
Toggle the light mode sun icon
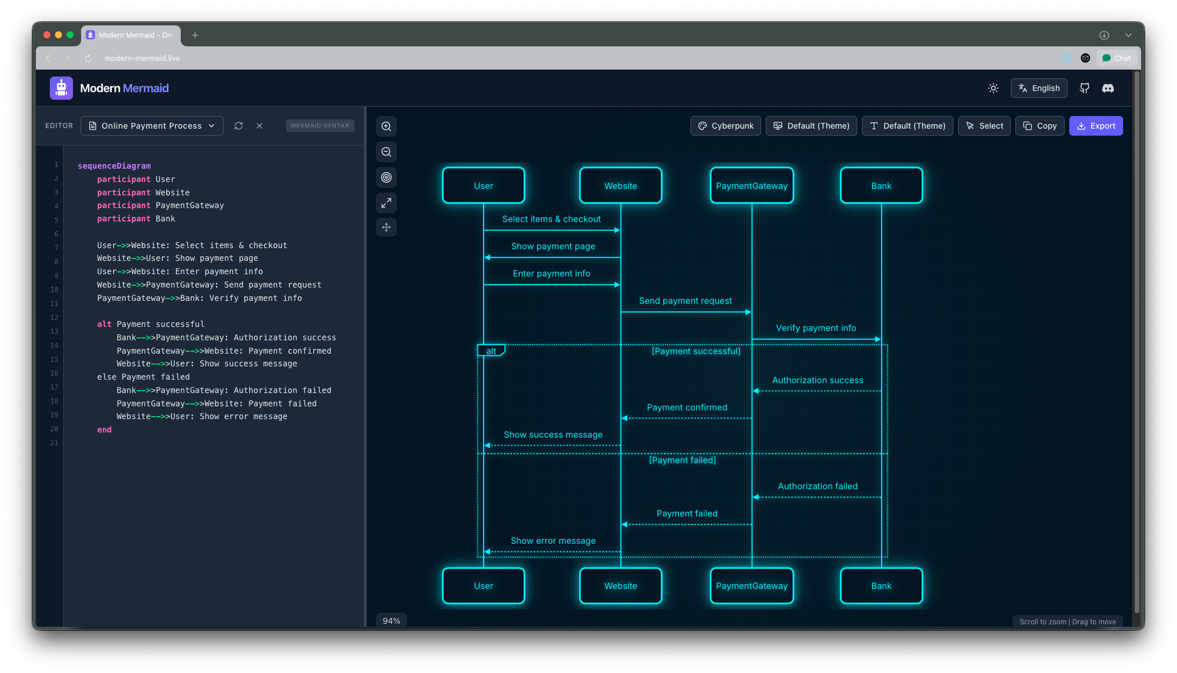point(993,88)
